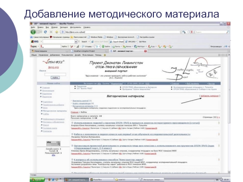Click Главная in the site menu
This screenshot has width=243, height=182.
click(x=46, y=88)
